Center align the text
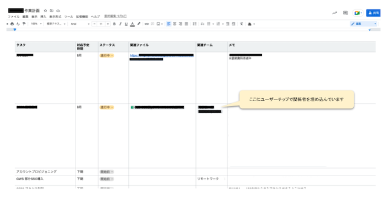The image size is (387, 217). tap(175, 24)
